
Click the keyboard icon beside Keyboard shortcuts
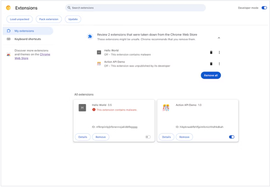pos(9,39)
